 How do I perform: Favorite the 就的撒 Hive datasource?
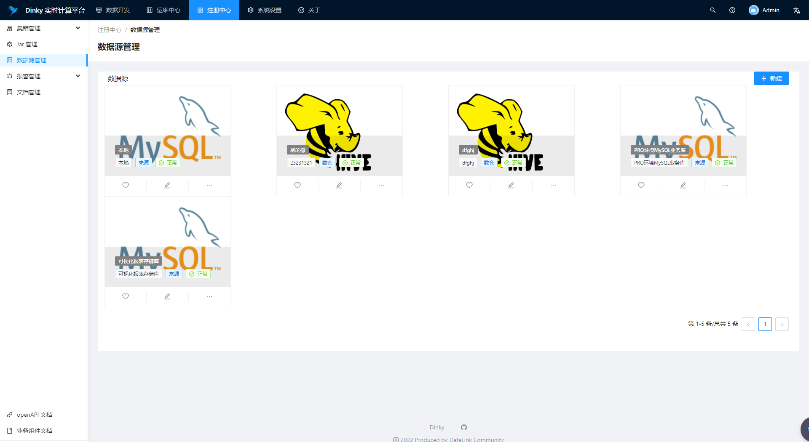[297, 185]
